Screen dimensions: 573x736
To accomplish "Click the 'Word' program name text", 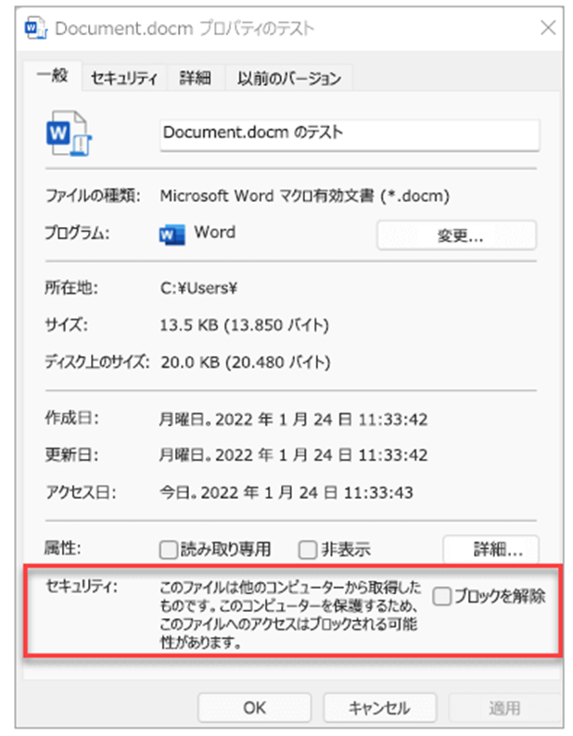I will 214,232.
